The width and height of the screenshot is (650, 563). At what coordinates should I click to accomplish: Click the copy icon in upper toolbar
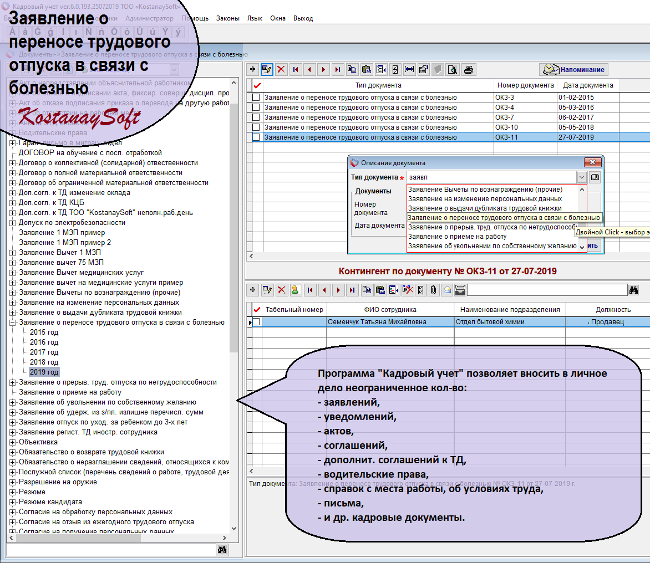tap(352, 70)
